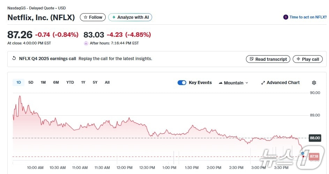
Task: Click the purple icon beside Time to act
Action: coord(286,17)
